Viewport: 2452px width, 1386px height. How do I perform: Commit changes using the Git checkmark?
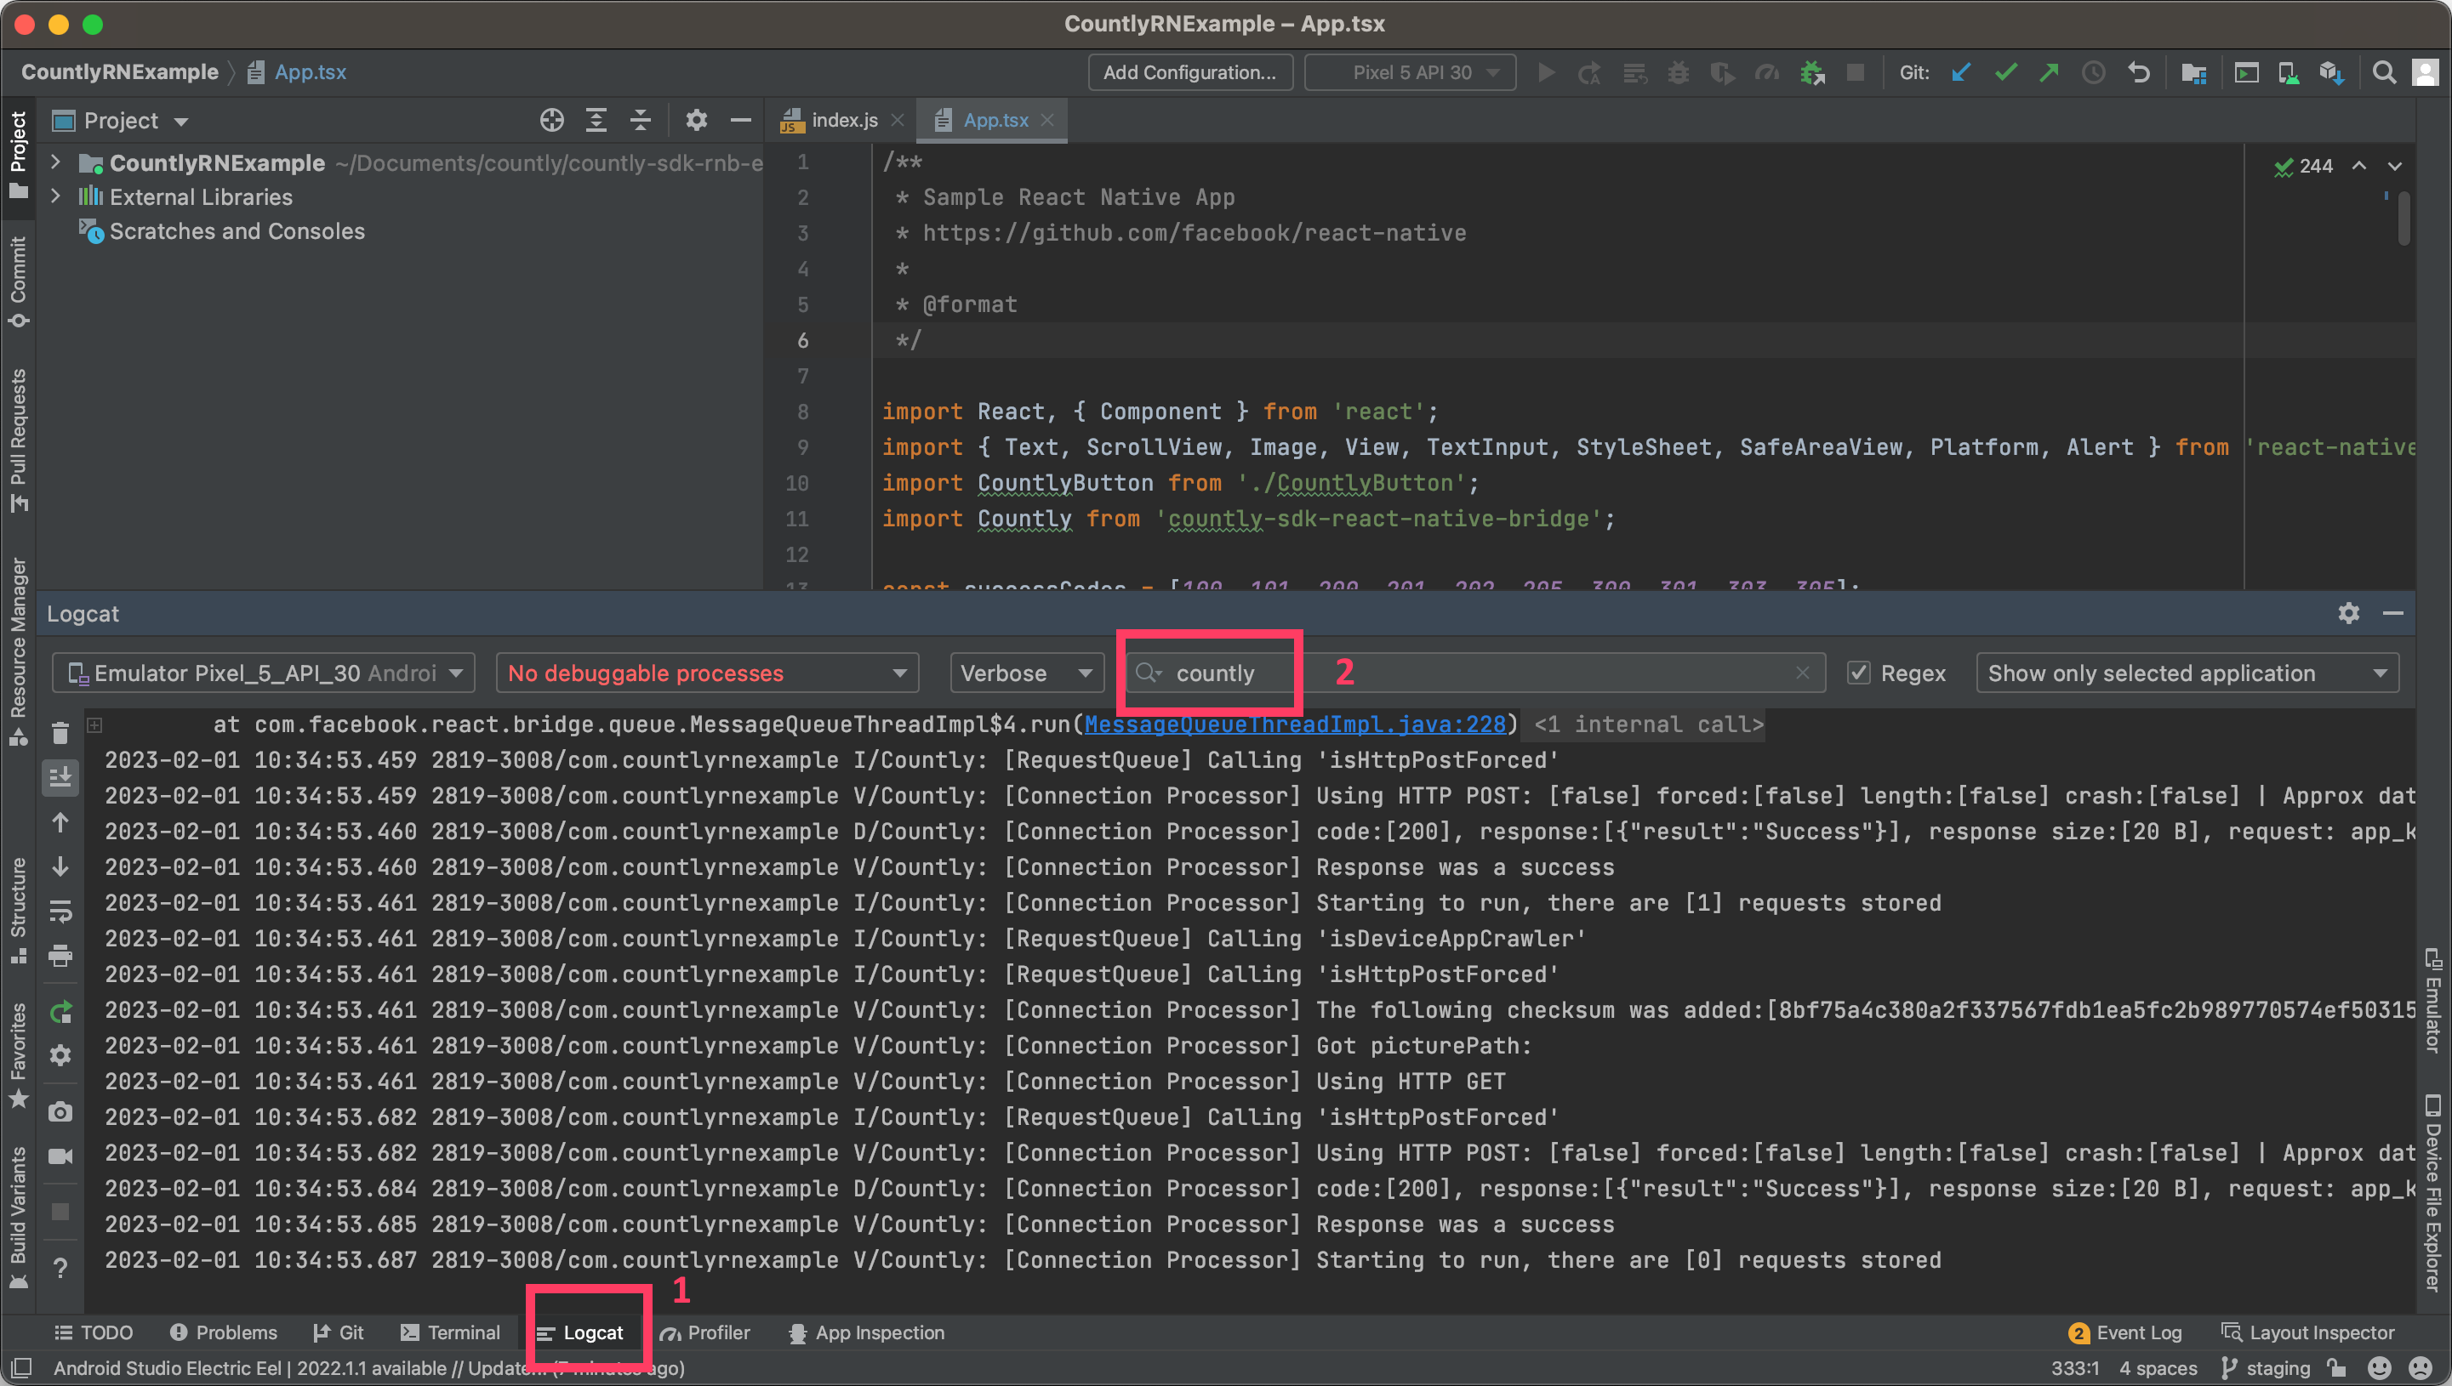pyautogui.click(x=2005, y=71)
